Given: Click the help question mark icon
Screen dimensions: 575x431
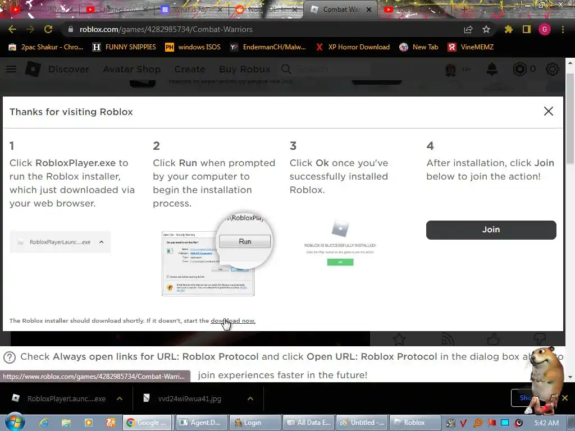Looking at the screenshot, I should [10, 357].
